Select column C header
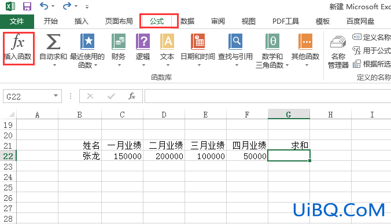Image resolution: width=391 pixels, height=224 pixels. [122, 115]
